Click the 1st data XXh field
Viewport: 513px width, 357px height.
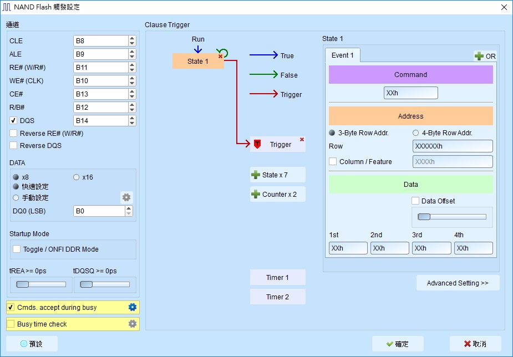coord(348,248)
